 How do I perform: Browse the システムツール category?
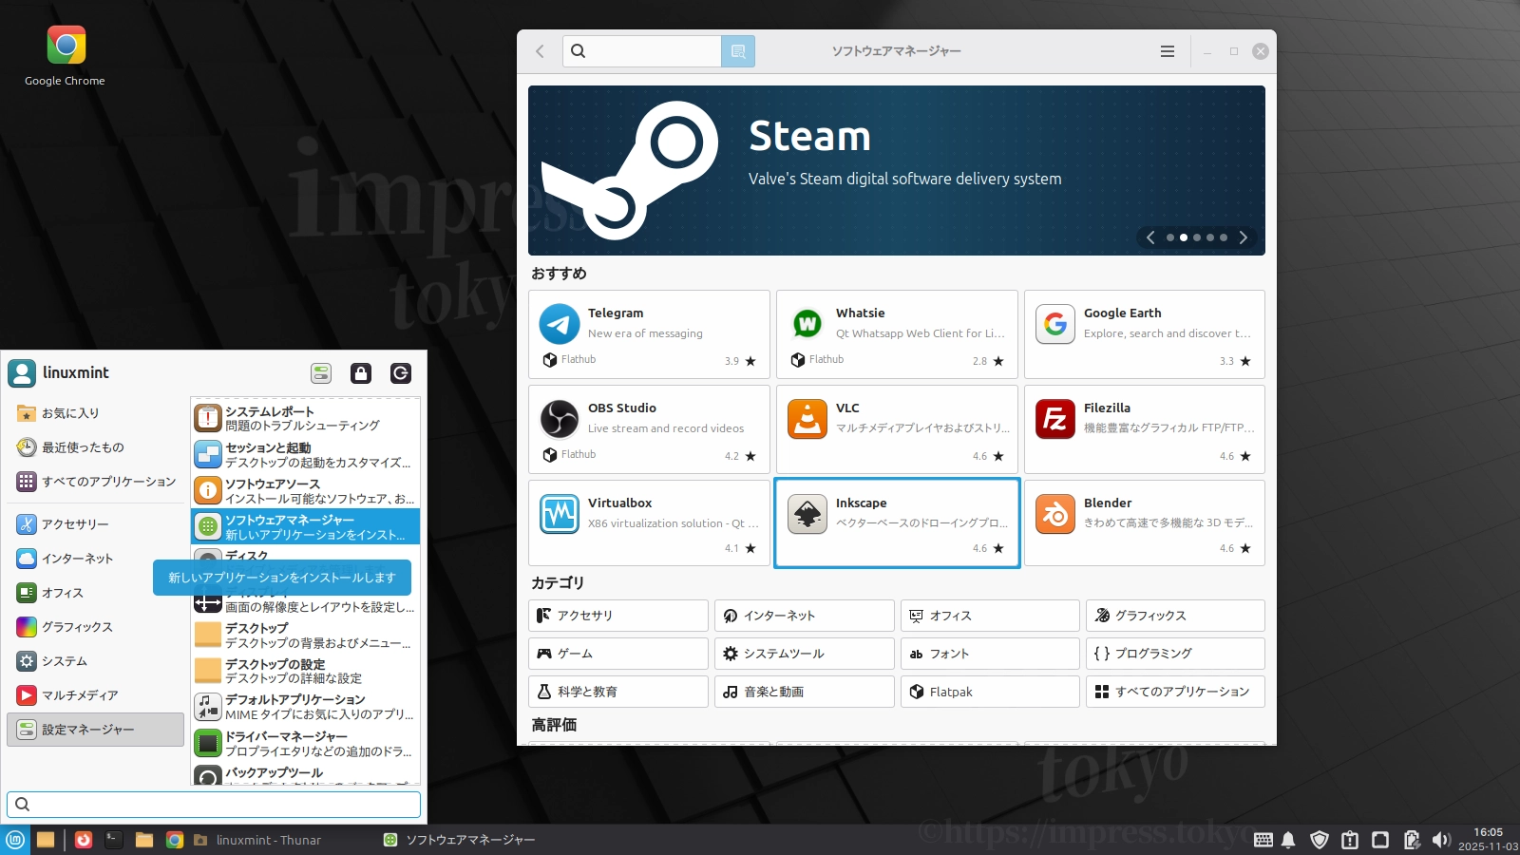coord(805,654)
